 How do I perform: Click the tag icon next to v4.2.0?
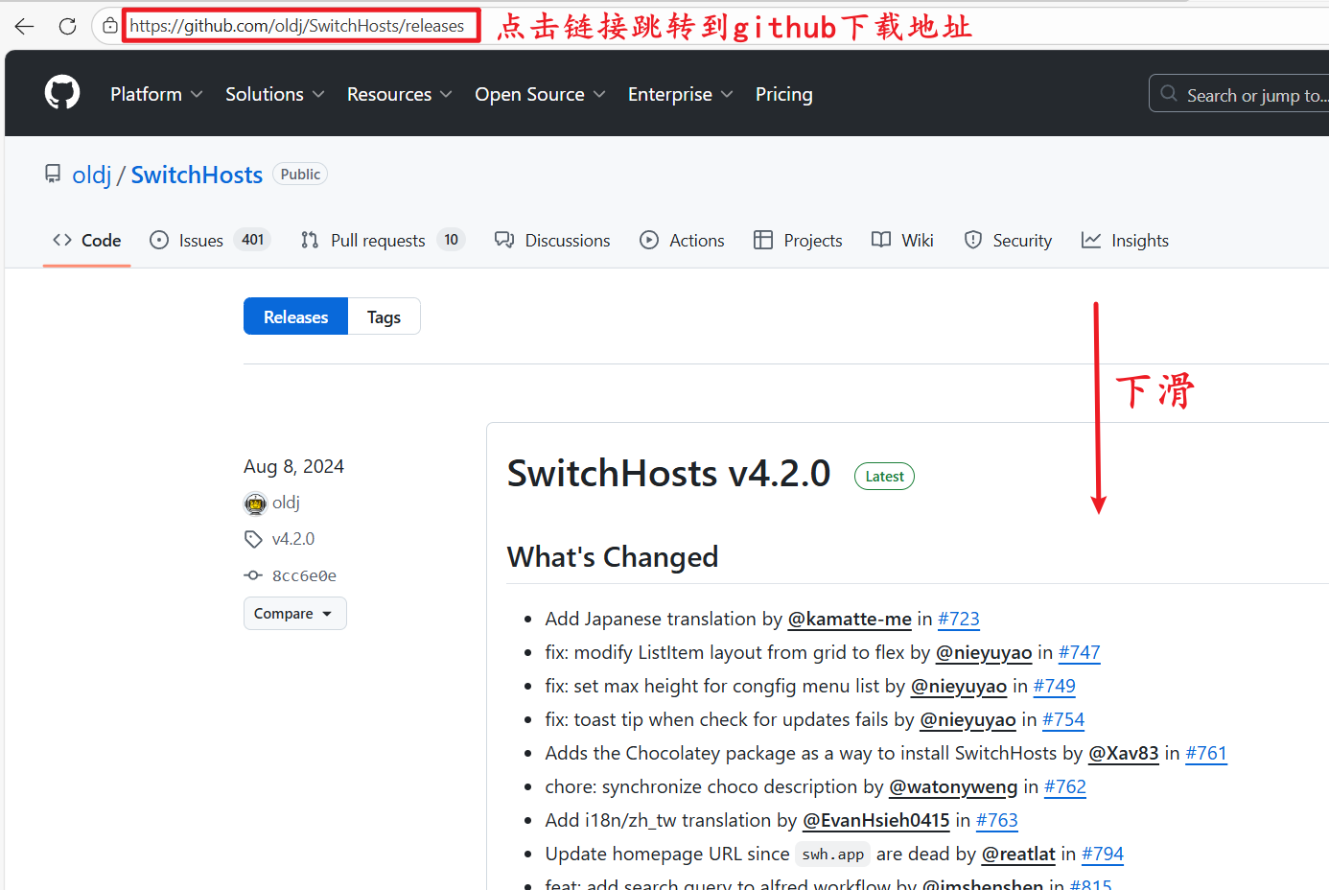click(253, 539)
